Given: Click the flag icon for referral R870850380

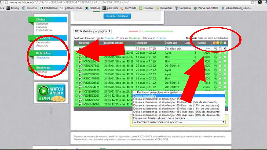Looking at the screenshot, I should tap(81, 74).
